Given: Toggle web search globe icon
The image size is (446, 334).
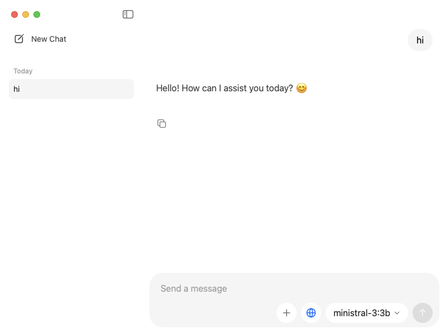Looking at the screenshot, I should 311,313.
